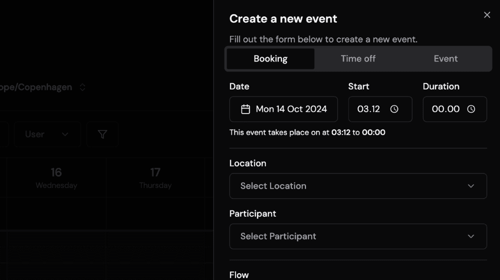The height and width of the screenshot is (280, 500).
Task: Open the Date picker showing Mon 14 Oct 2024
Action: [283, 109]
